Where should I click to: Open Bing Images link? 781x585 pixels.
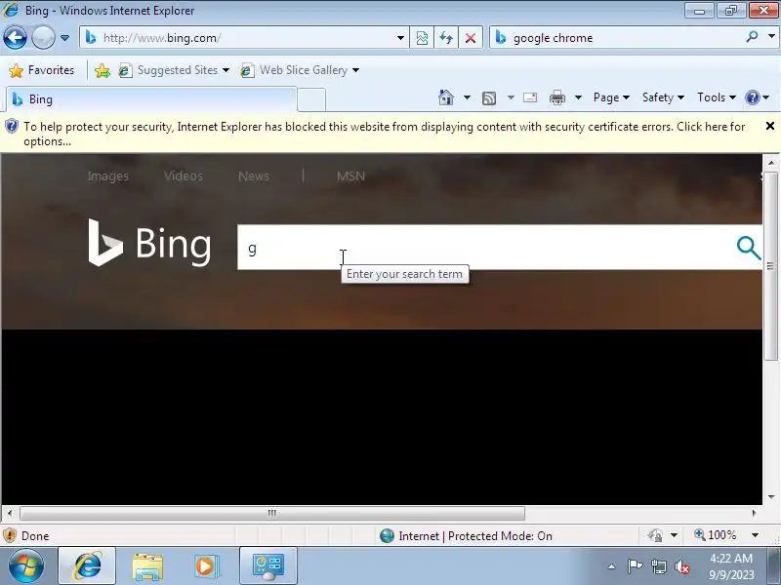click(x=107, y=176)
